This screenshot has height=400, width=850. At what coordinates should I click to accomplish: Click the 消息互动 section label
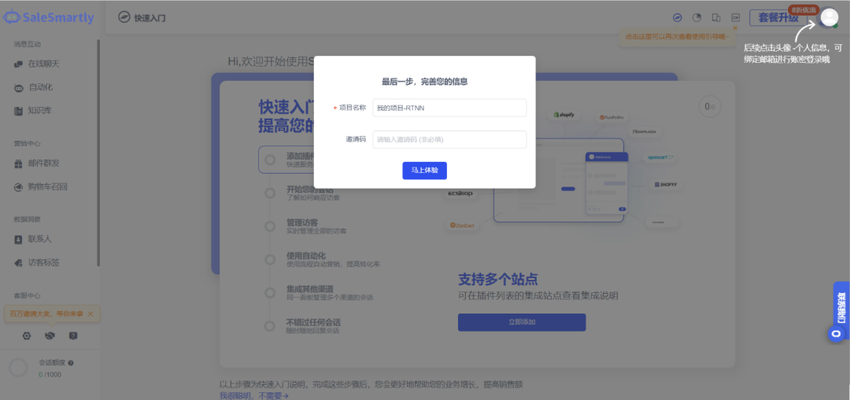click(x=27, y=44)
